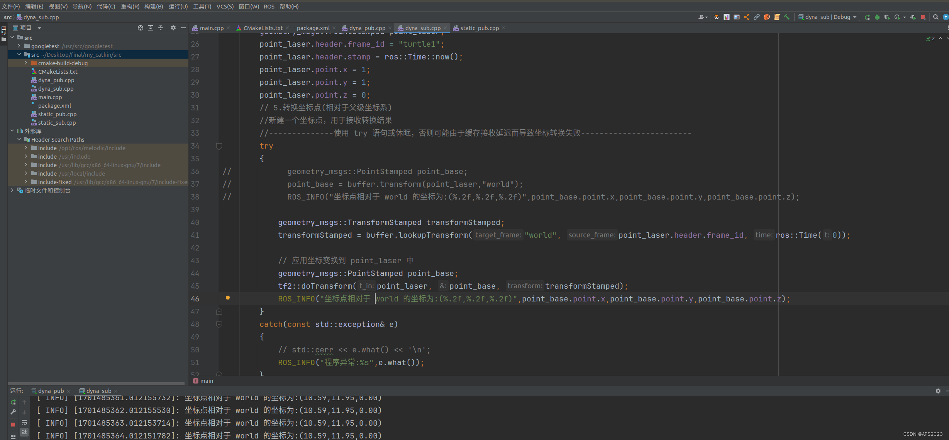The height and width of the screenshot is (440, 949).
Task: Open static_sub.cpp in the project tree
Action: coord(57,122)
